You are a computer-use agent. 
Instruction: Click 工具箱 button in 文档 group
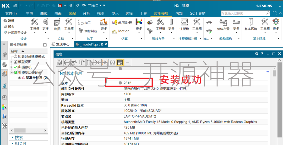(x=69, y=26)
